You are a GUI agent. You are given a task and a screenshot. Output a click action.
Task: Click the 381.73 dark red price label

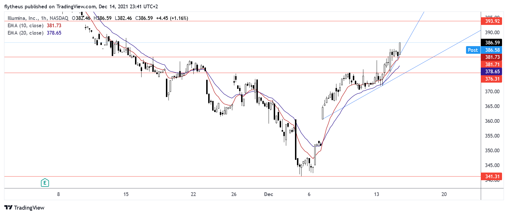[492, 57]
